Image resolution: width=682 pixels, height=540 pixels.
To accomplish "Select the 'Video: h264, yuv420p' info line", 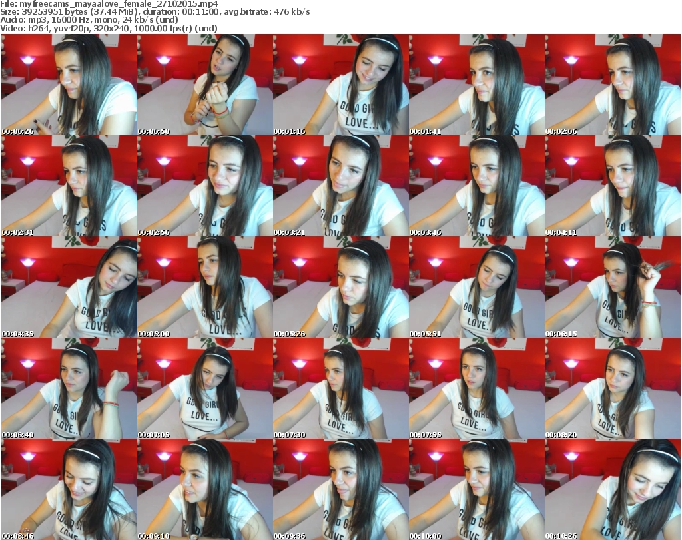I will click(x=109, y=29).
